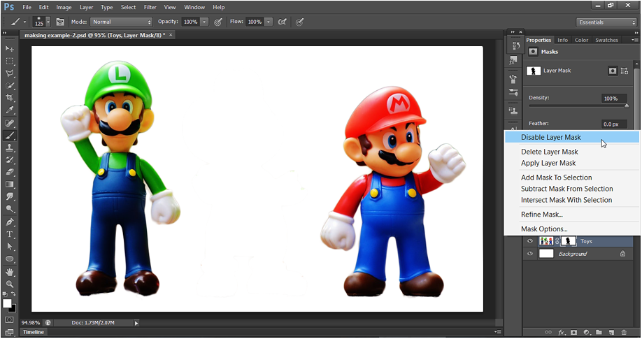Viewport: 642px width, 339px height.
Task: Toggle Quick Mask mode button
Action: (x=9, y=319)
